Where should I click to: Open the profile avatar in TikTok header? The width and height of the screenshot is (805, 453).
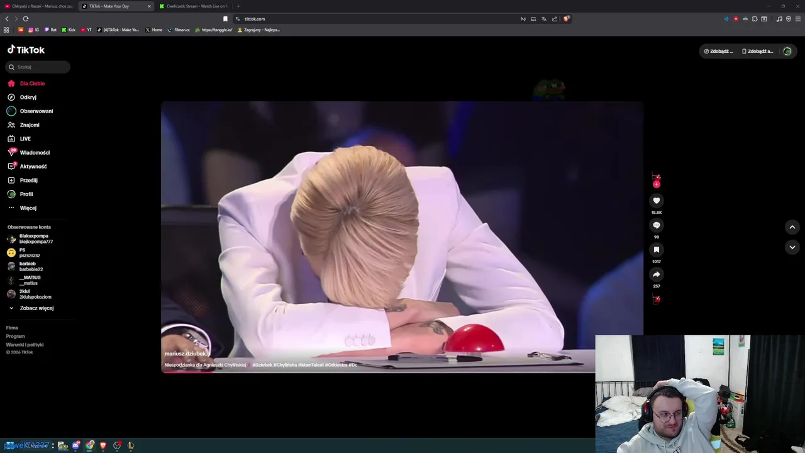coord(787,52)
